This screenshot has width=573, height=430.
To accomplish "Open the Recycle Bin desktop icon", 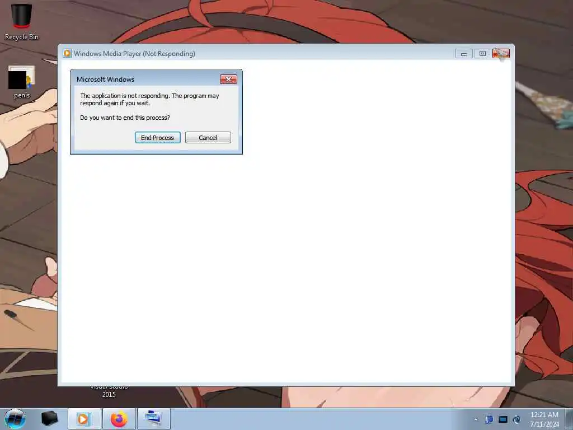I will point(22,22).
